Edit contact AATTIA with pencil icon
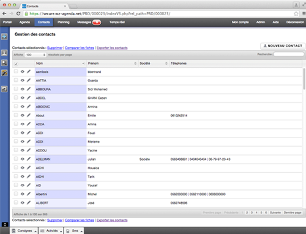Screen dimensions: 306x234 (x=29, y=80)
